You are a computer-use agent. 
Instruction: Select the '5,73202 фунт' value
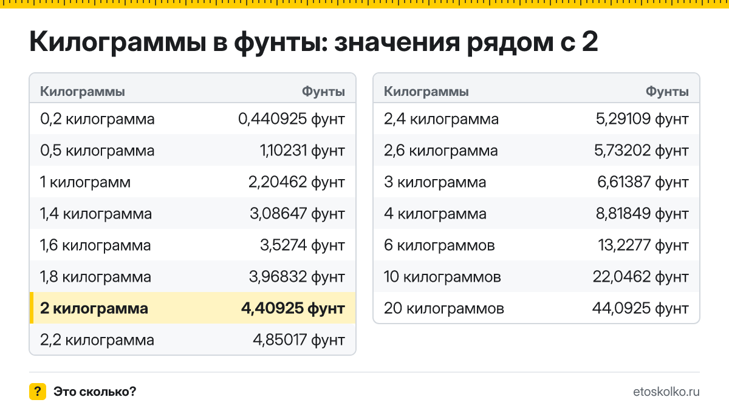(642, 151)
